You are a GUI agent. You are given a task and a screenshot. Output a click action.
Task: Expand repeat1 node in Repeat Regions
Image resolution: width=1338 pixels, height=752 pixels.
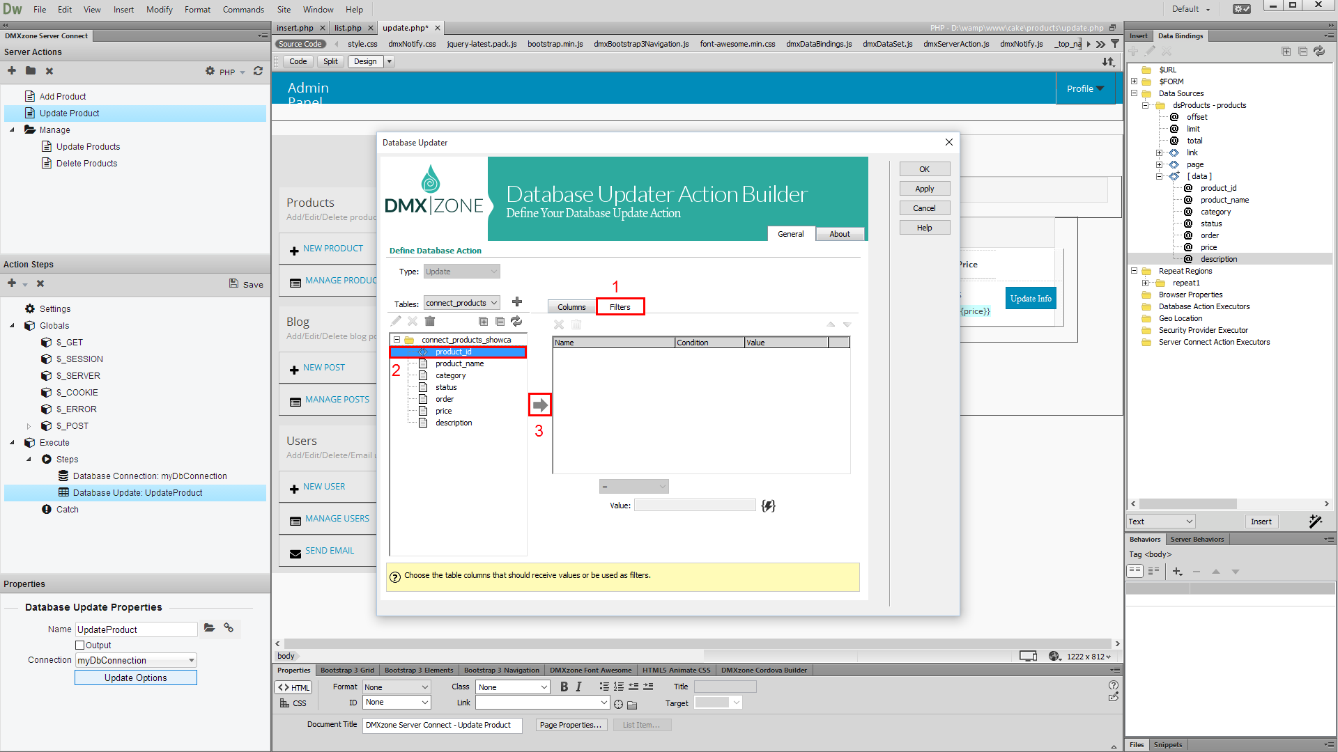tap(1145, 283)
